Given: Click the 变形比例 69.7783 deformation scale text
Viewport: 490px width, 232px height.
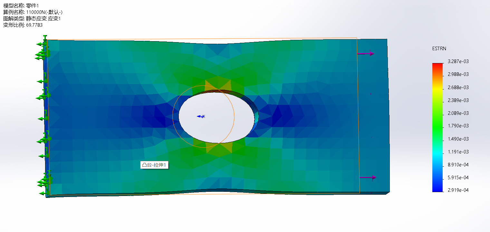Looking at the screenshot, I should tap(23, 25).
